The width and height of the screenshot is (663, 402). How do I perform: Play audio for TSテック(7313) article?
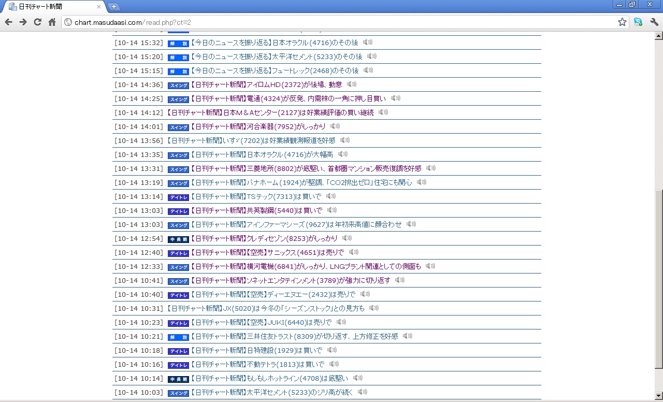pos(331,196)
